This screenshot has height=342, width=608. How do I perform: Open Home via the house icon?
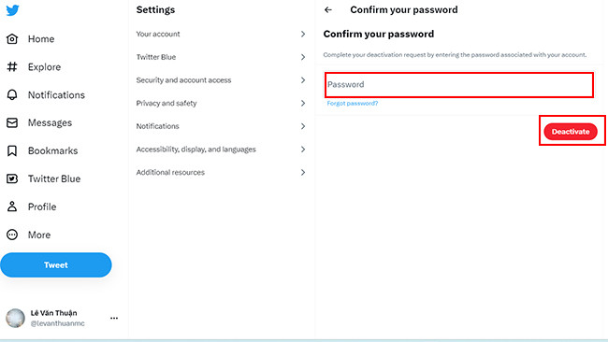click(x=12, y=38)
